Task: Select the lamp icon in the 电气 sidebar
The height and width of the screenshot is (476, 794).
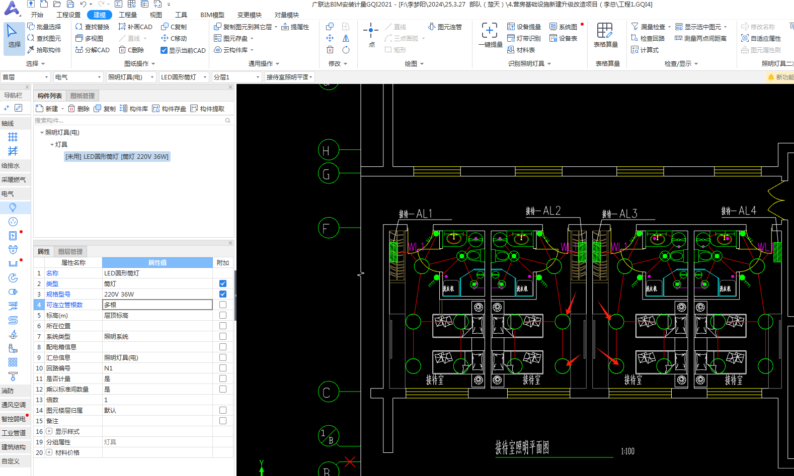Action: 13,208
